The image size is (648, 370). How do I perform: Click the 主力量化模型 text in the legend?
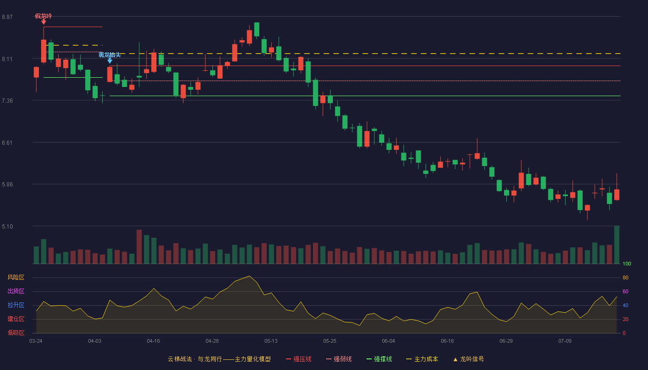[253, 359]
